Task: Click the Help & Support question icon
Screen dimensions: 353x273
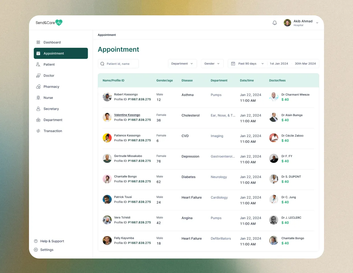Action: (36, 241)
